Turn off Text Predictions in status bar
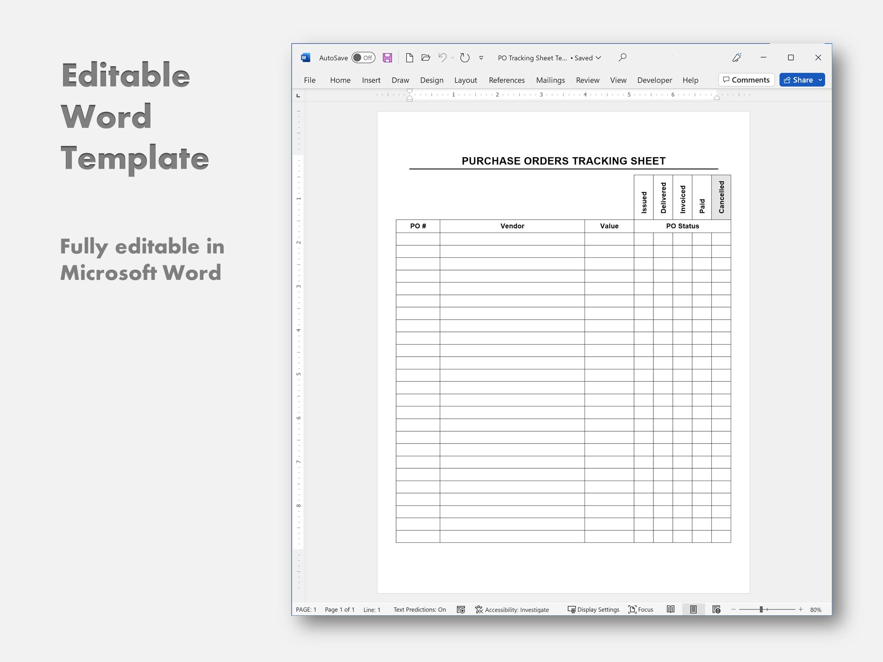Viewport: 883px width, 662px height. [x=419, y=609]
